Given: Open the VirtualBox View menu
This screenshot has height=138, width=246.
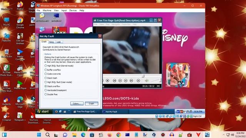Looking at the screenshot, I should [x=57, y=10].
